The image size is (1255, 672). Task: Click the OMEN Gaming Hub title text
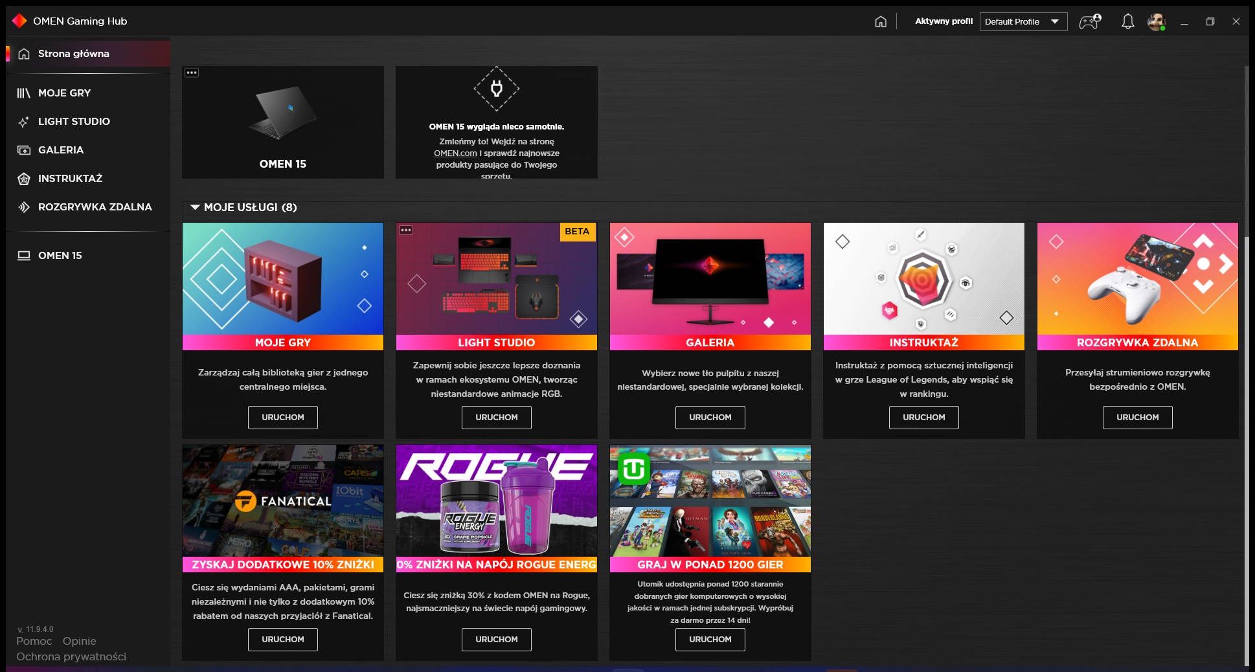(x=80, y=21)
